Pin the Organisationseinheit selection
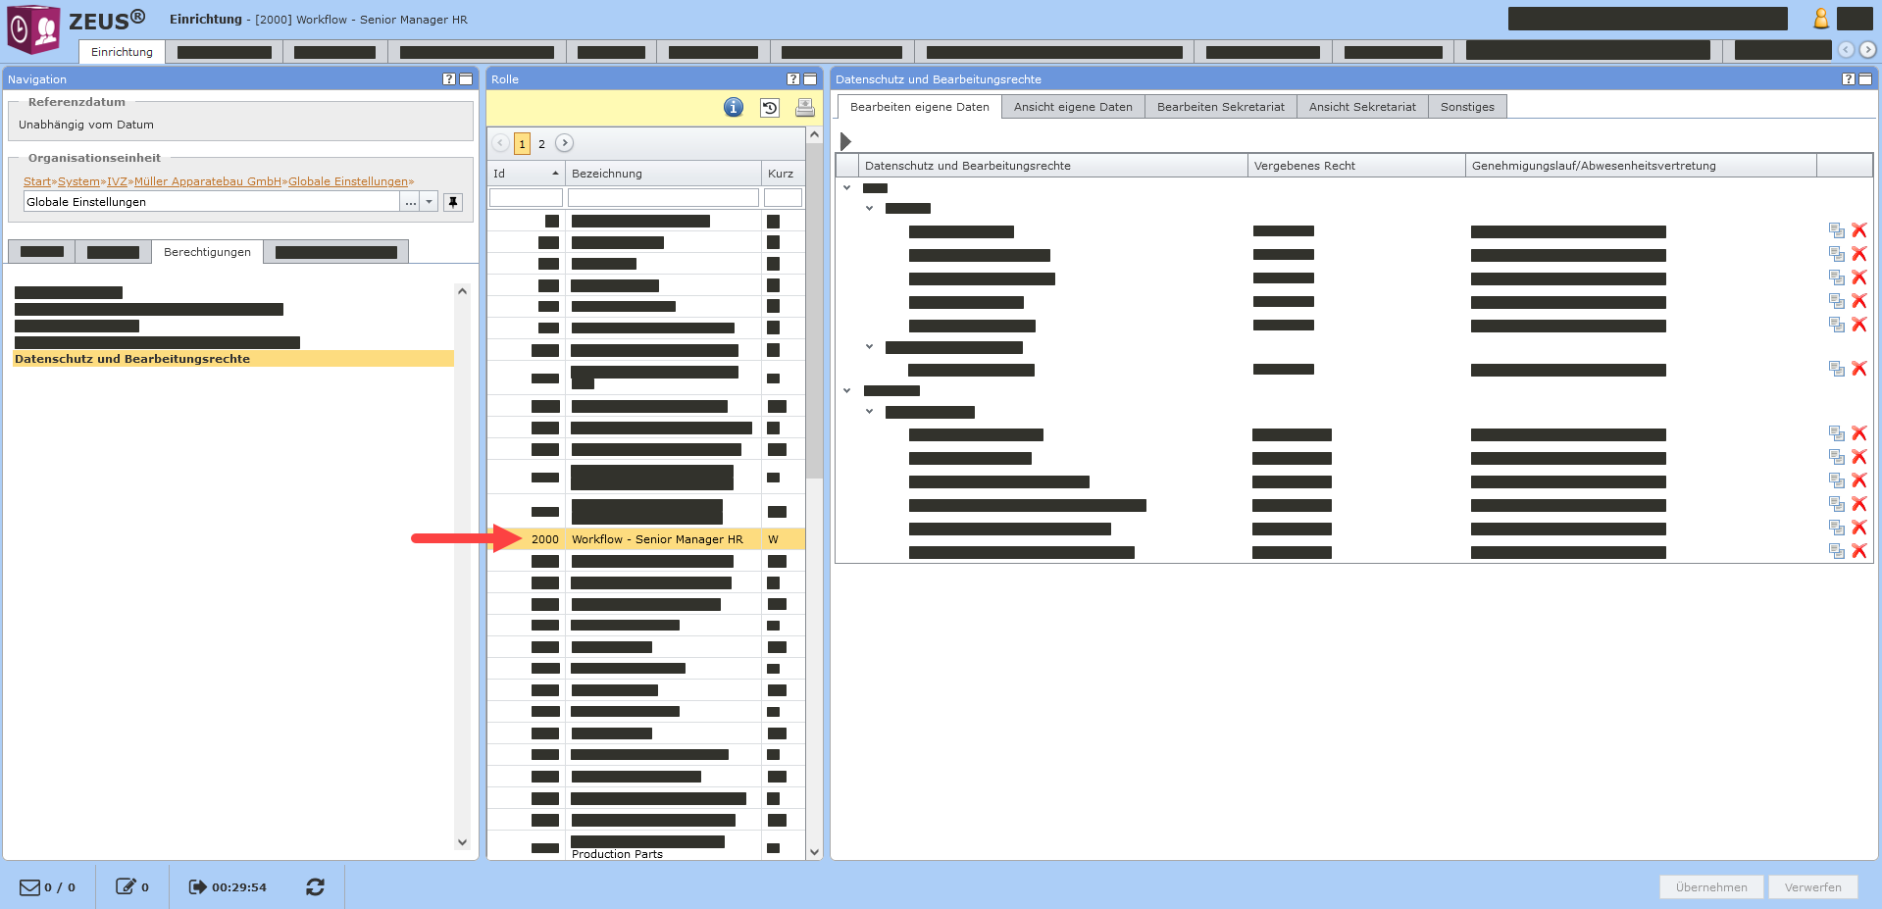This screenshot has height=909, width=1882. point(452,202)
